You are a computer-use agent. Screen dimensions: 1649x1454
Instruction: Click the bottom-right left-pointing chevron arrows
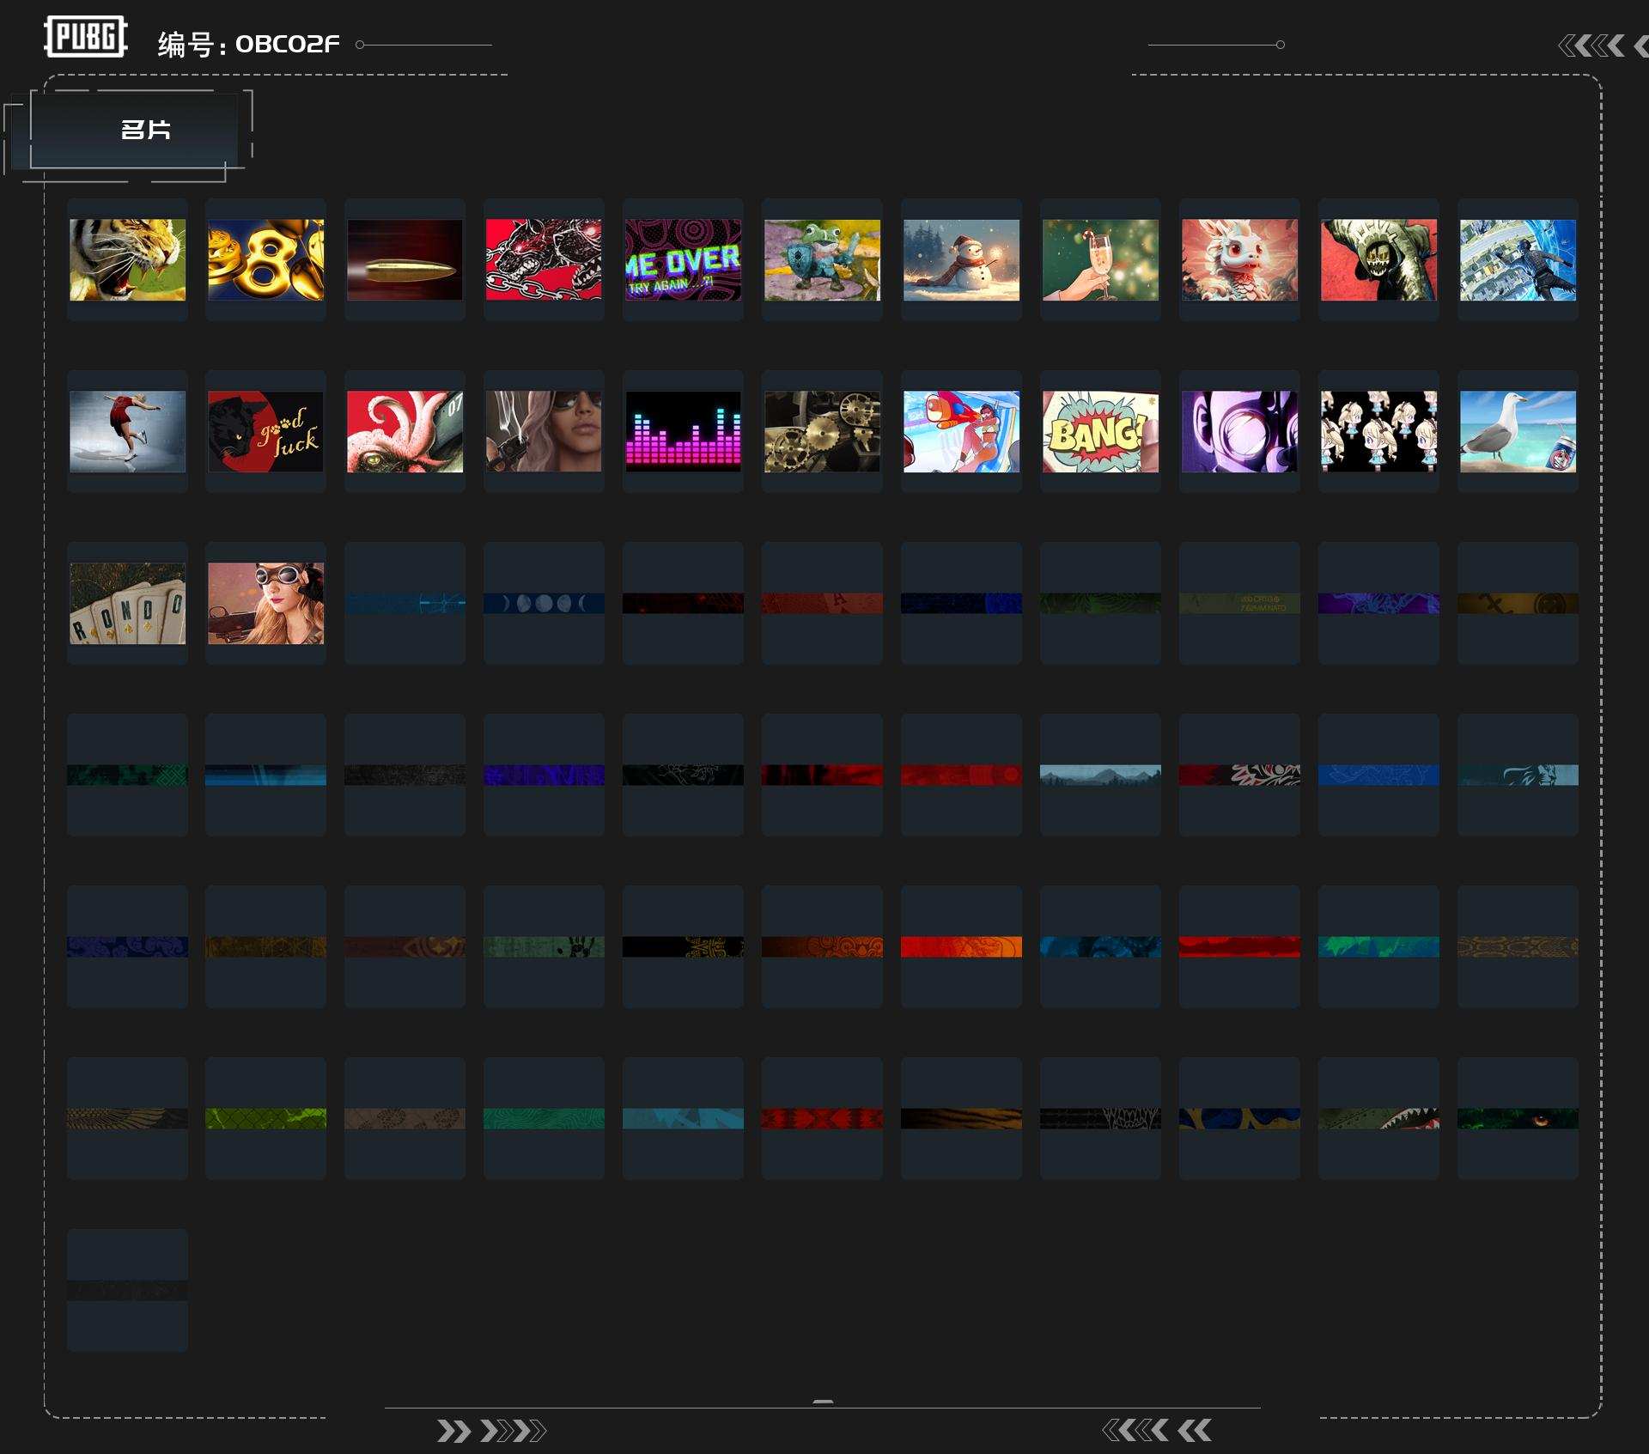point(1156,1430)
